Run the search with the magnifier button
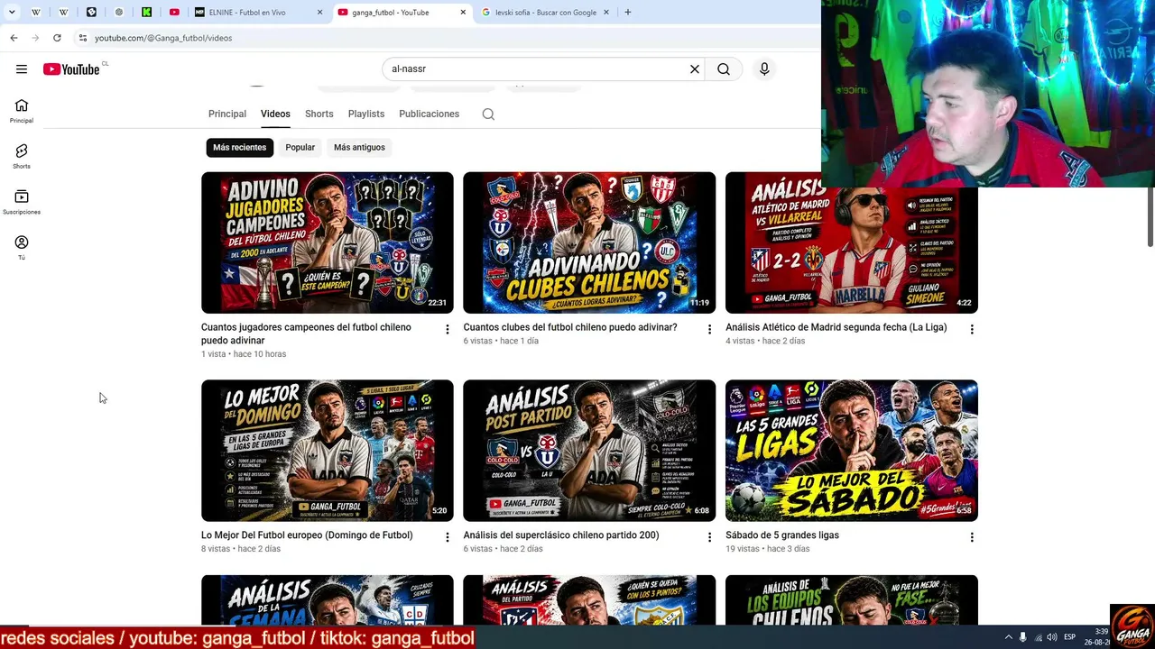The image size is (1155, 649). click(x=724, y=69)
